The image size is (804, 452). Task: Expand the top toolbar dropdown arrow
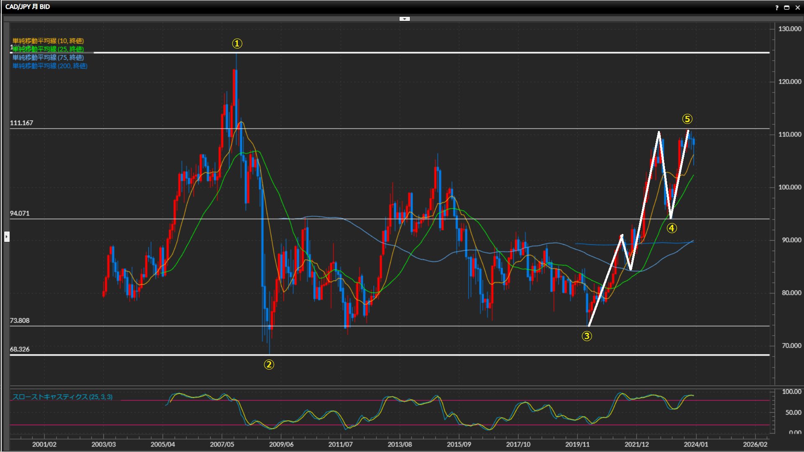pyautogui.click(x=405, y=19)
